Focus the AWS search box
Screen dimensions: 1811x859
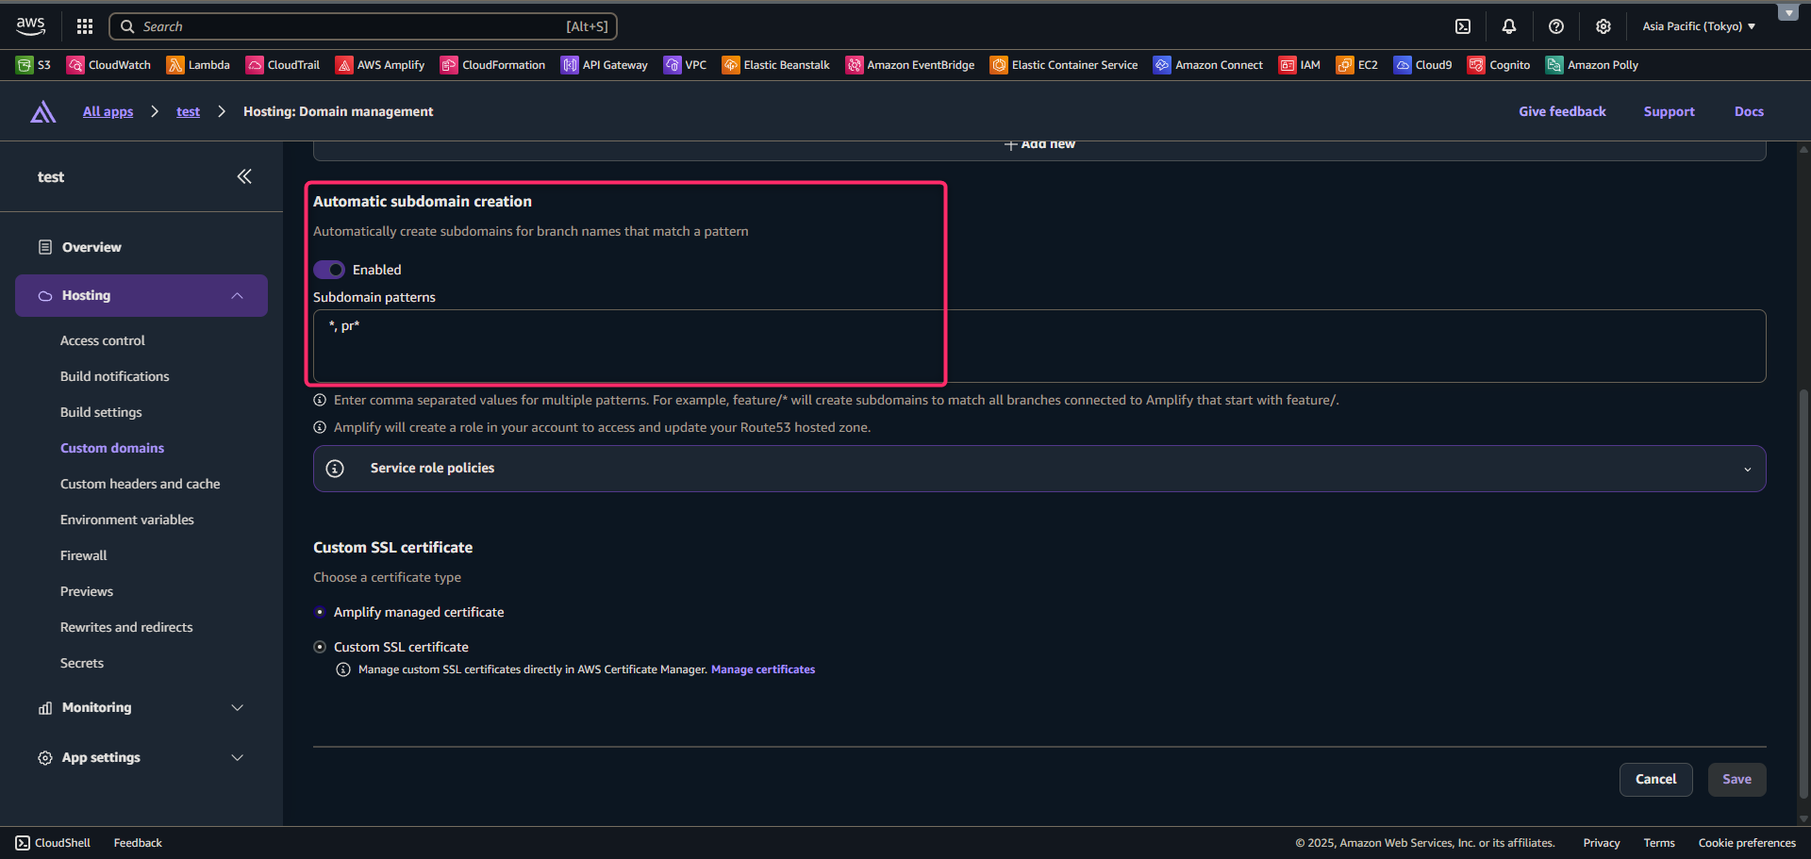pos(363,26)
